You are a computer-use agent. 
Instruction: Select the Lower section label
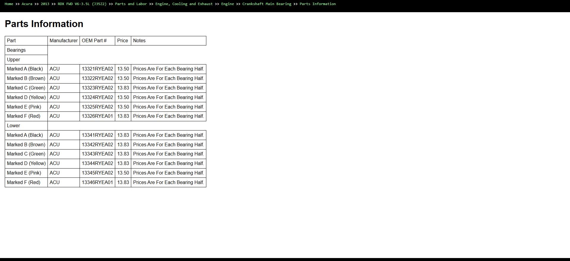click(x=13, y=126)
